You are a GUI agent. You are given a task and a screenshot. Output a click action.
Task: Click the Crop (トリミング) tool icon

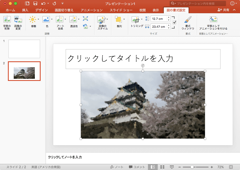coord(135,20)
